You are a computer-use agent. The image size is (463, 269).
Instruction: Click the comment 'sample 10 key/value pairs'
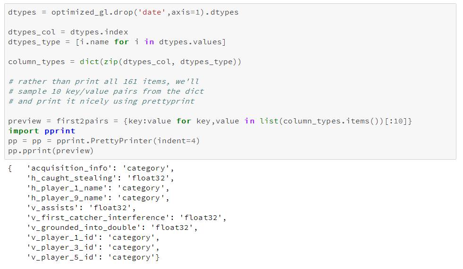click(106, 91)
